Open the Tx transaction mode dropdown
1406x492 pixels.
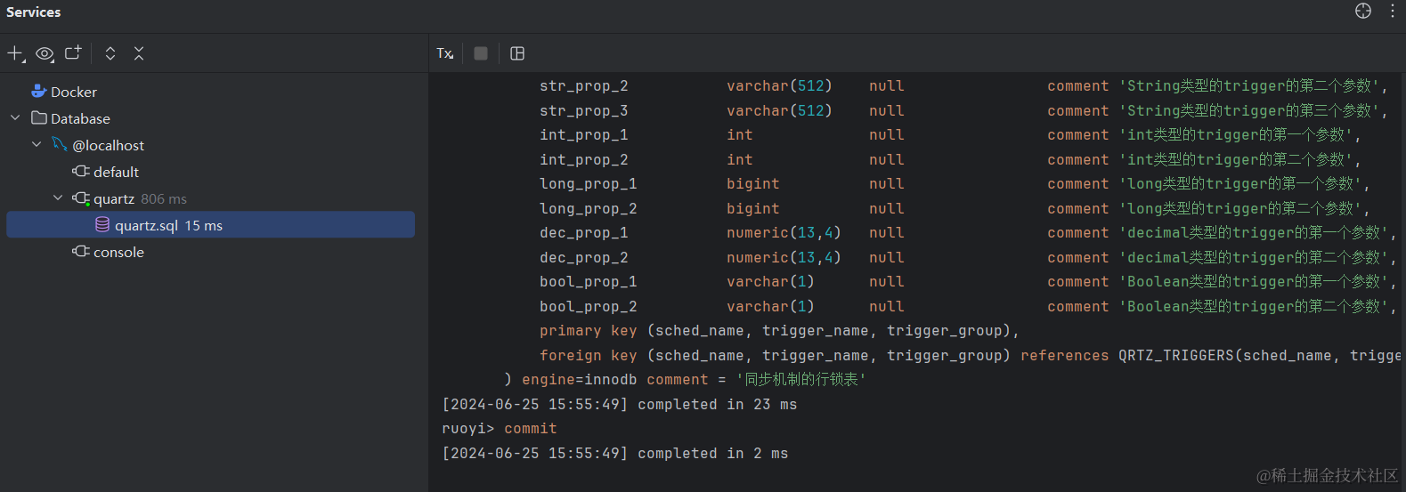445,53
